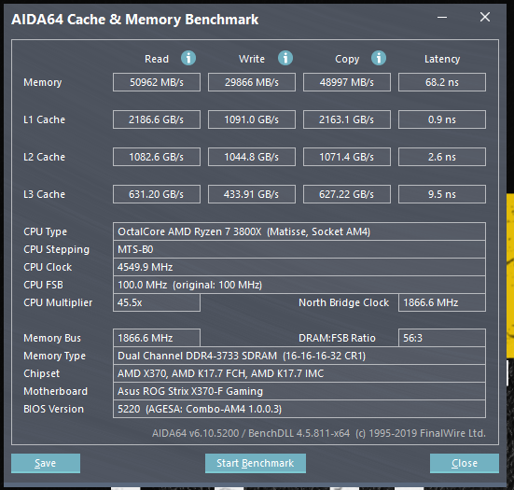Viewport: 514px width, 490px height.
Task: Click the CPU FSB value 100.0 MHz
Action: click(x=299, y=285)
